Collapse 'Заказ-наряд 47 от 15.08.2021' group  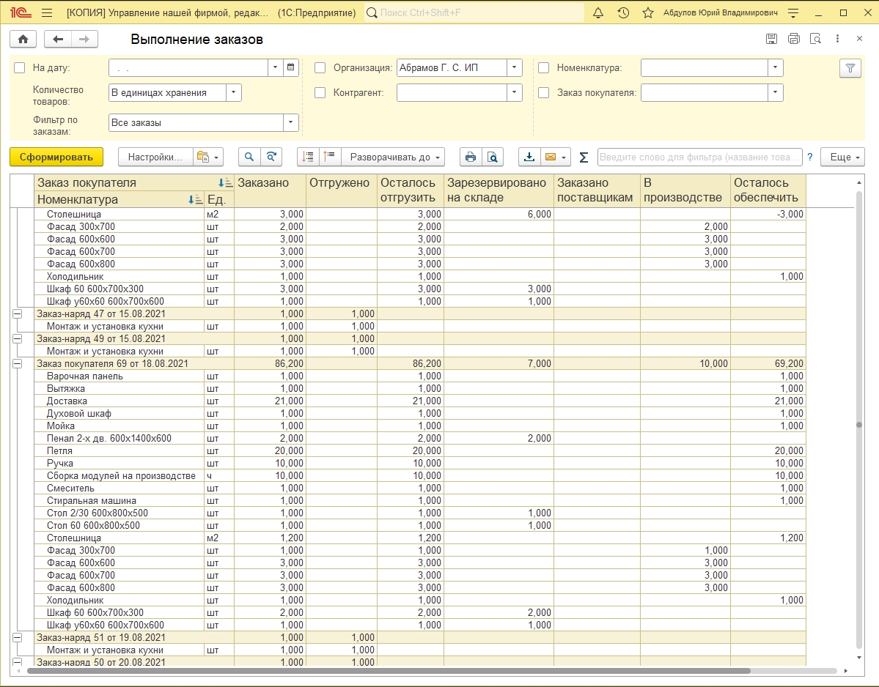click(x=18, y=314)
